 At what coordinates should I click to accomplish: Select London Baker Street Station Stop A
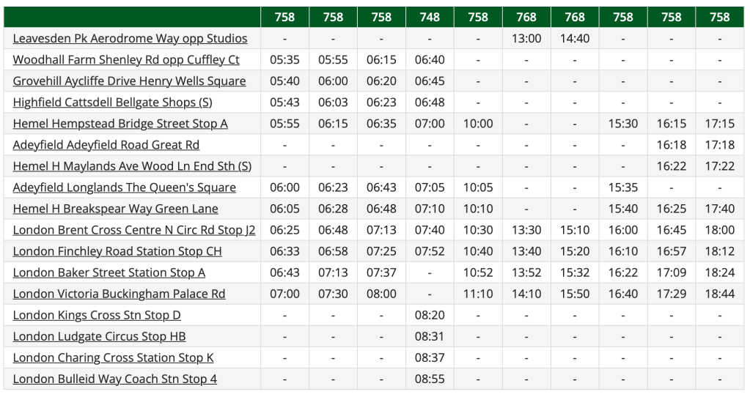109,272
